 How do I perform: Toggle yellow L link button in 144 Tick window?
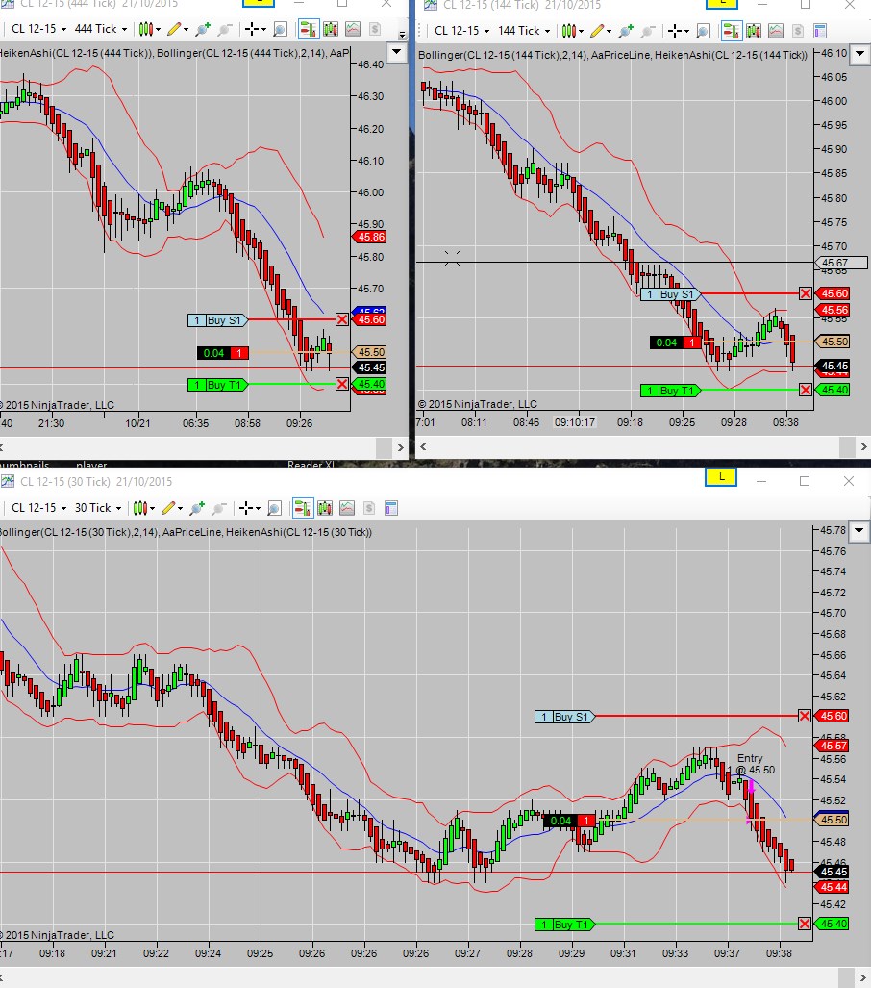coord(722,3)
